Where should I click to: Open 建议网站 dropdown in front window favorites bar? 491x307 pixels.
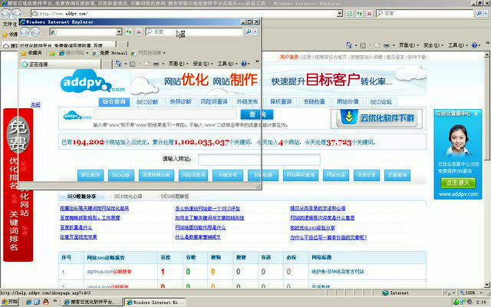point(74,53)
